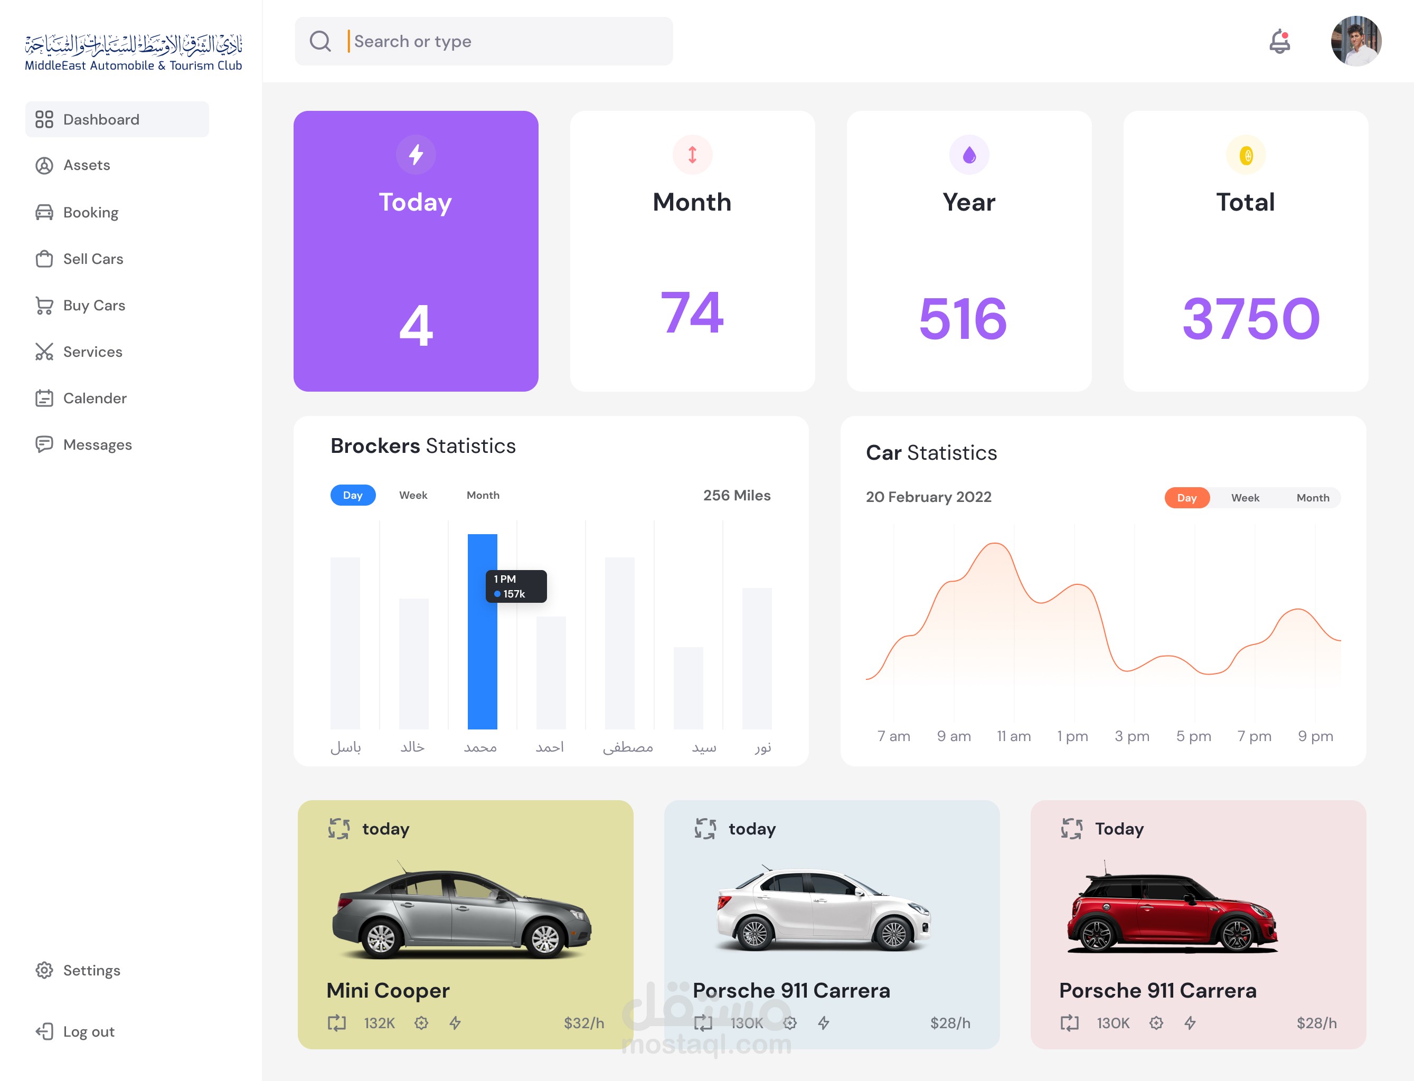Open the Messages page
1414x1081 pixels.
click(x=97, y=444)
